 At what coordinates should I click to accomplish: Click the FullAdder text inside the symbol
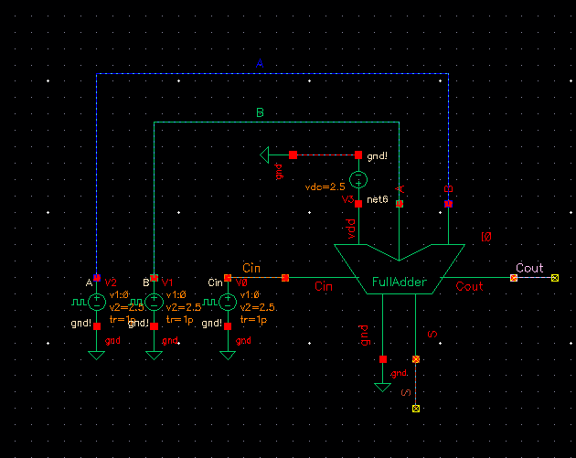(400, 282)
